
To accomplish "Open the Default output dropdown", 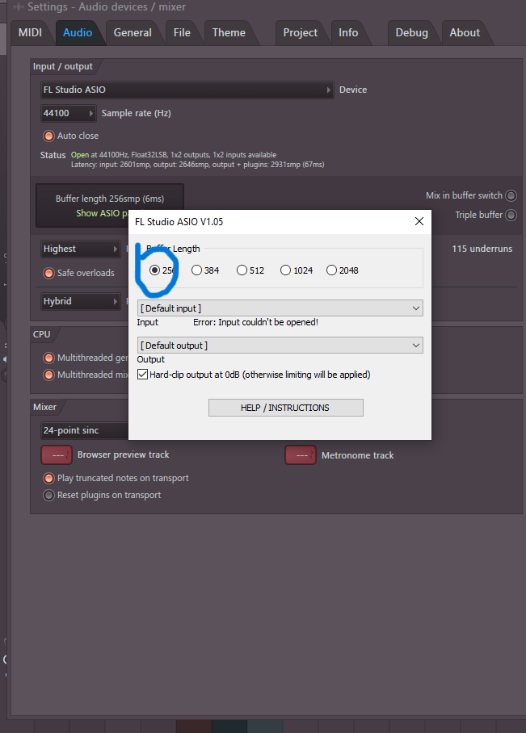I will [280, 346].
